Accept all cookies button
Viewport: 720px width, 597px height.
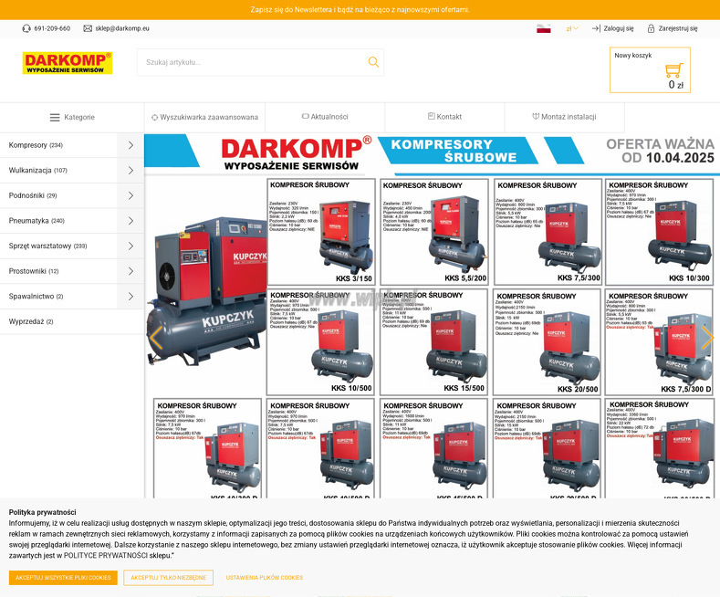coord(63,578)
